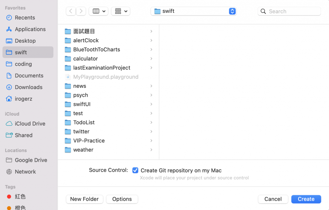The height and width of the screenshot is (210, 329).
Task: Open Google Drive location
Action: (x=31, y=160)
